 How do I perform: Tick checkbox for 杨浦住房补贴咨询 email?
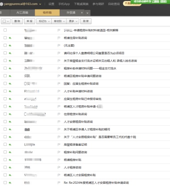click(x=5, y=38)
